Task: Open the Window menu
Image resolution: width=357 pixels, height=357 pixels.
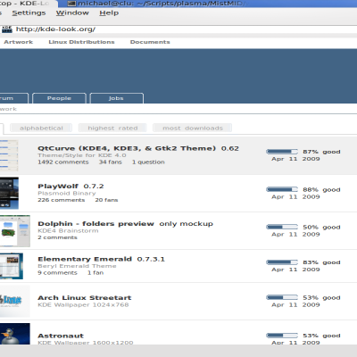Action: 72,12
